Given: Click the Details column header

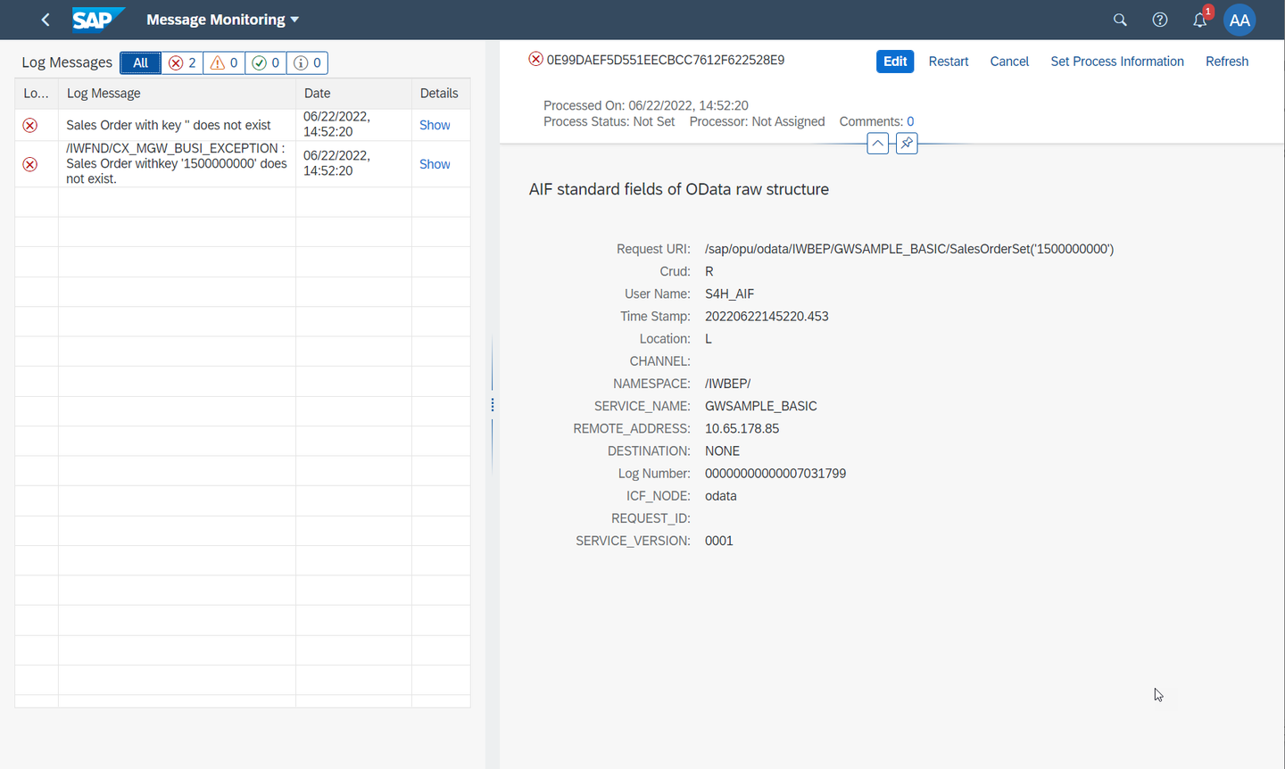Looking at the screenshot, I should (x=441, y=93).
